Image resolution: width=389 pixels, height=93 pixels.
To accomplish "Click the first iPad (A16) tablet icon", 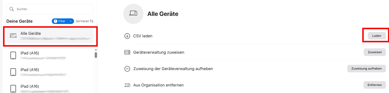I will click(x=13, y=55).
